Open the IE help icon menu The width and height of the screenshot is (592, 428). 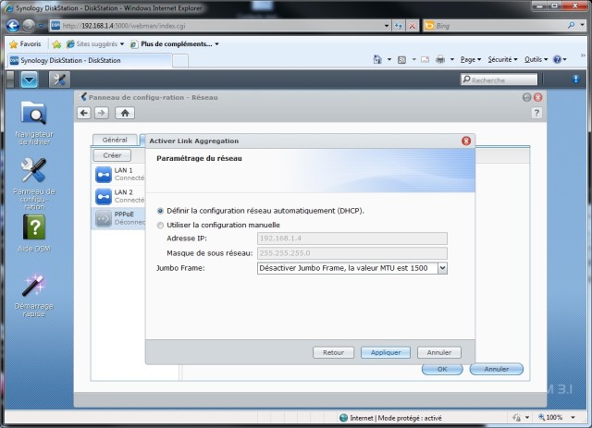560,59
